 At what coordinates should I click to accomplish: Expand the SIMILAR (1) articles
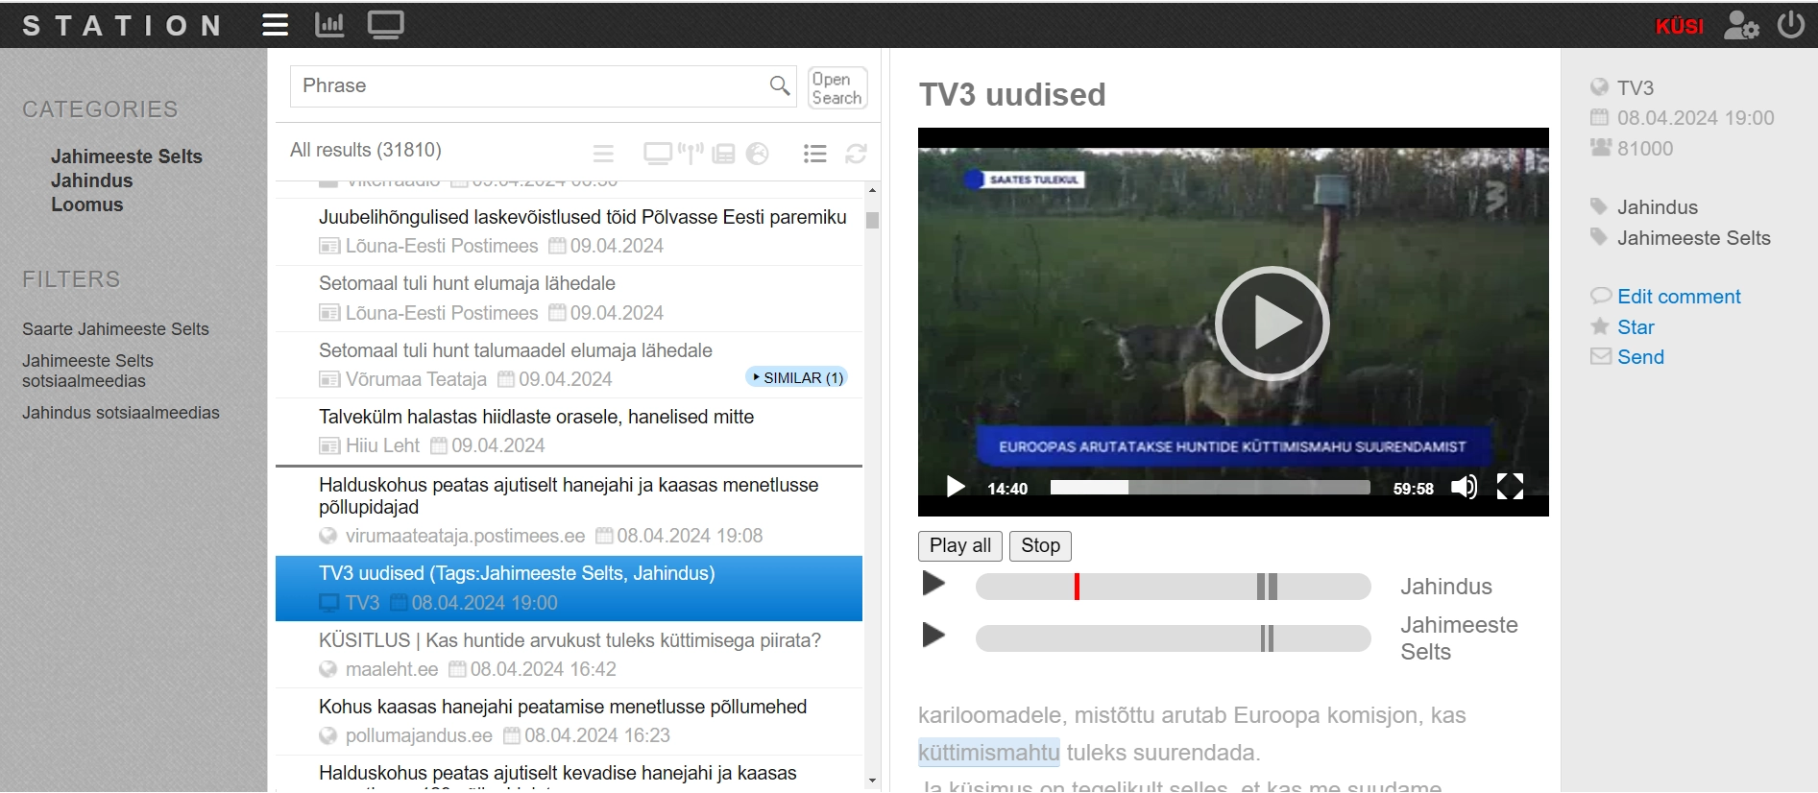796,378
